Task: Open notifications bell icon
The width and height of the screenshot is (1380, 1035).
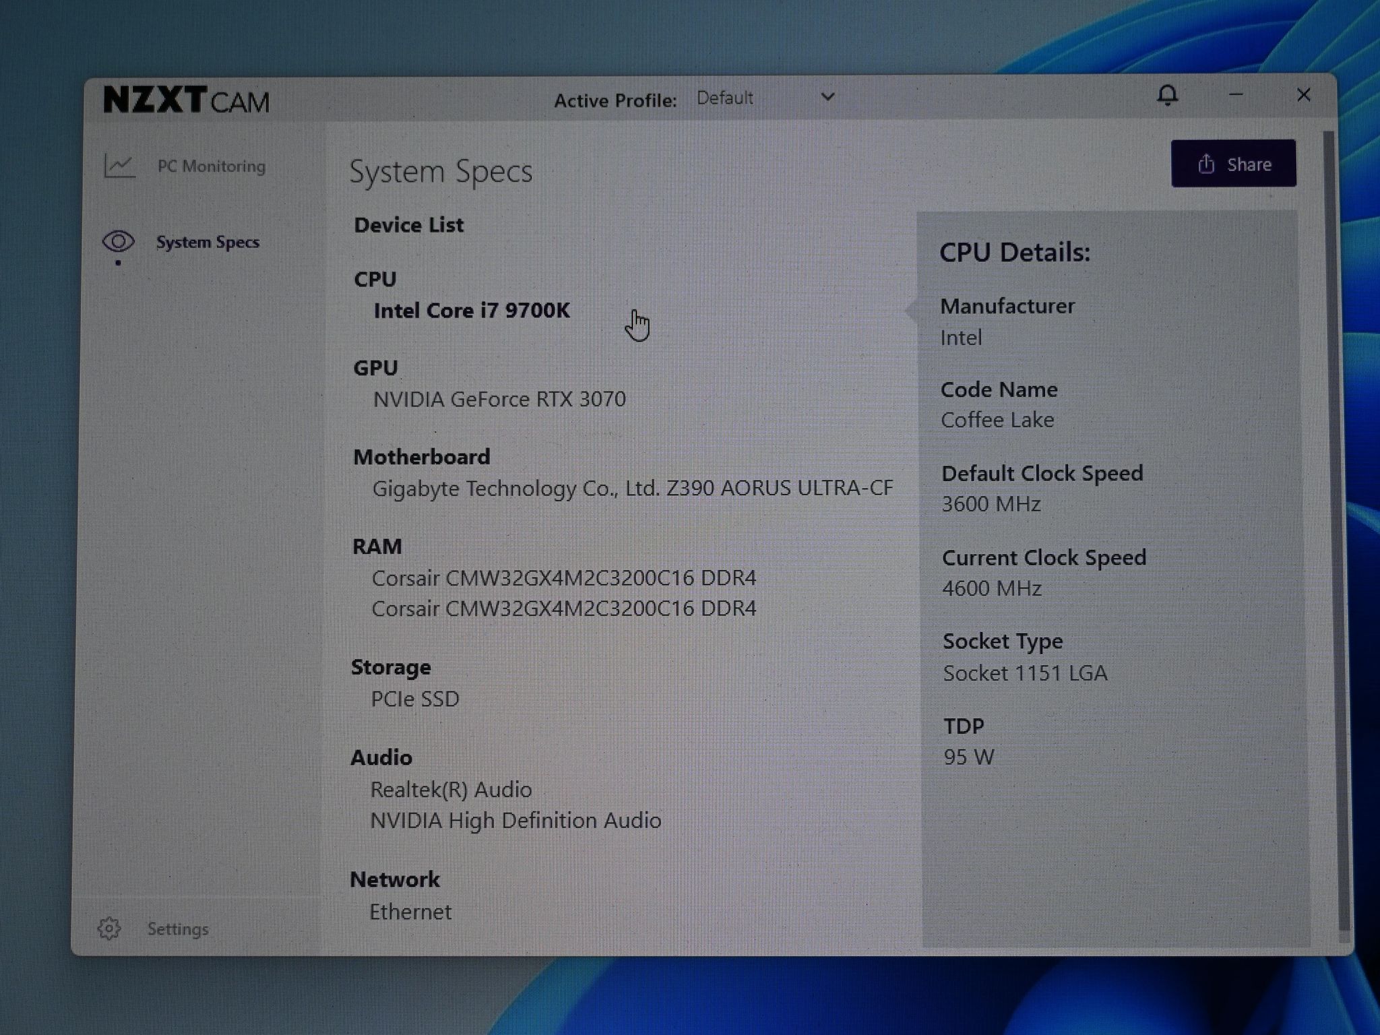Action: point(1168,96)
